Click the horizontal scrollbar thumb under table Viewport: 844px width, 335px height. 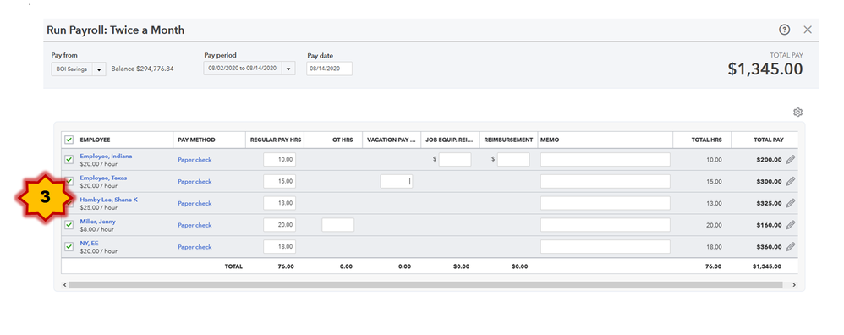tap(425, 284)
